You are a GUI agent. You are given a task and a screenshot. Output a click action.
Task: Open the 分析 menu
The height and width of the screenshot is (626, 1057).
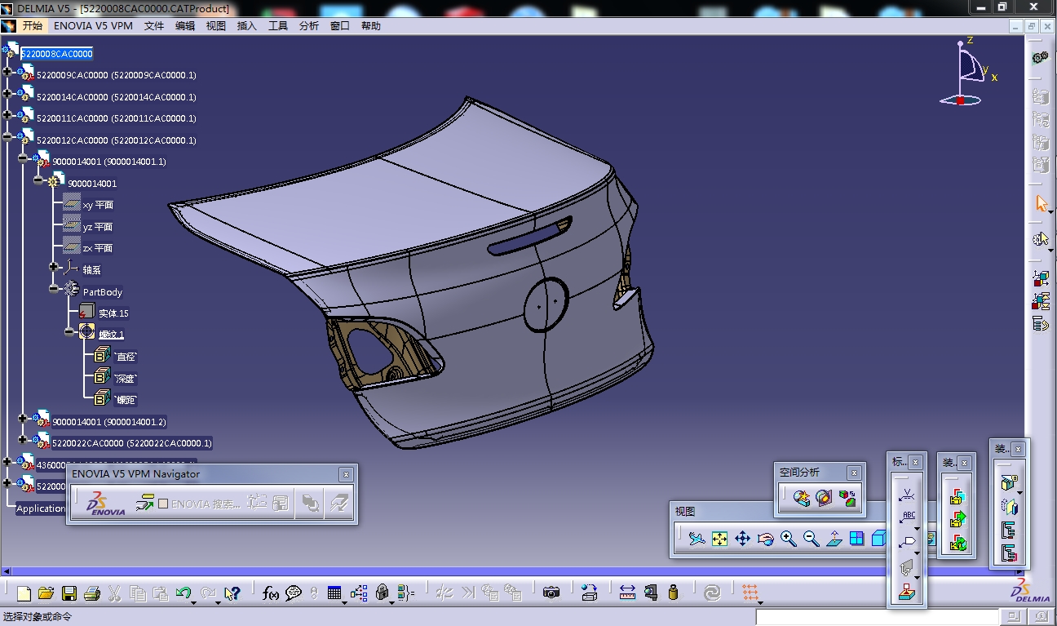(309, 26)
